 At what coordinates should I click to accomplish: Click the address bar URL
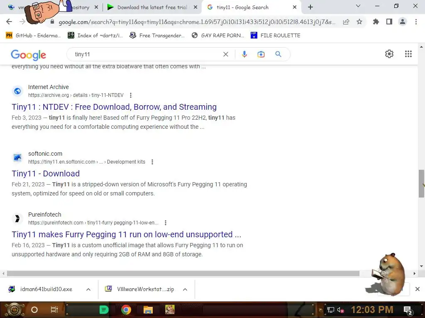pos(197,22)
